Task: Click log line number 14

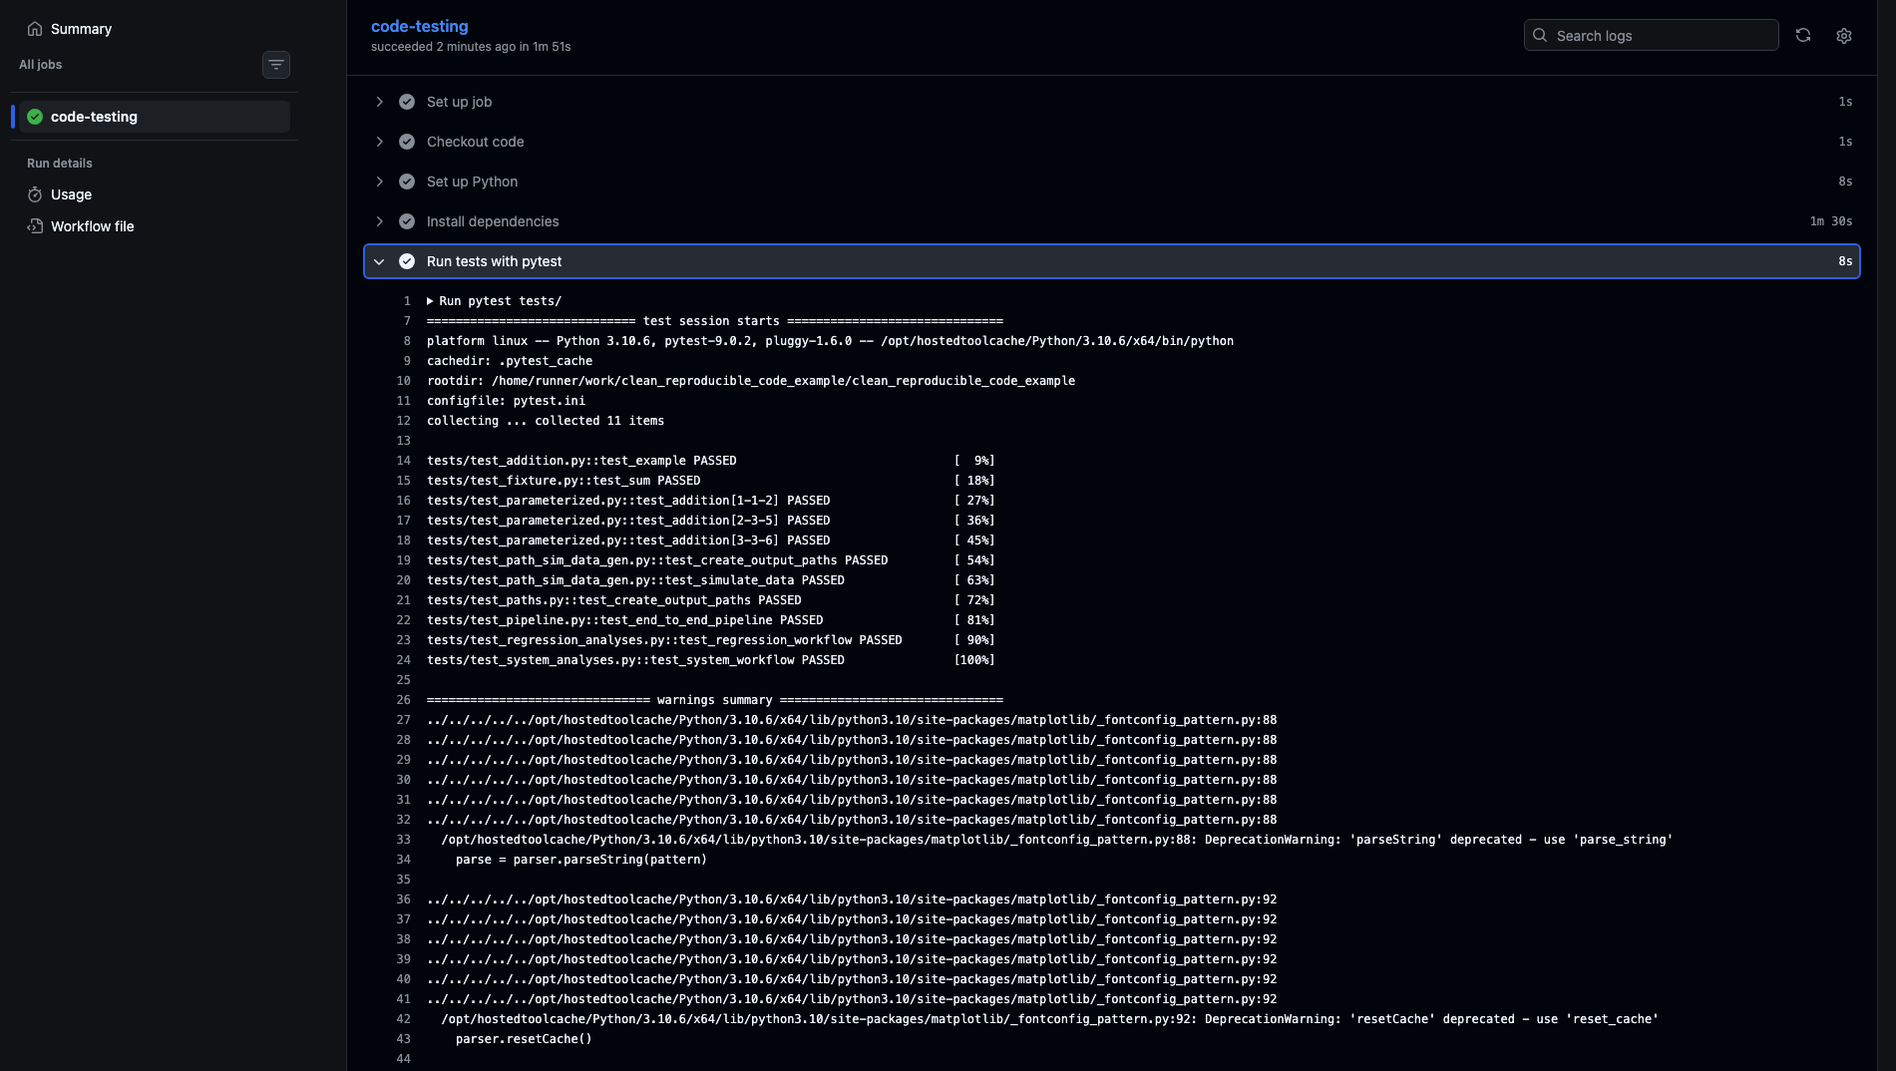Action: coord(403,461)
